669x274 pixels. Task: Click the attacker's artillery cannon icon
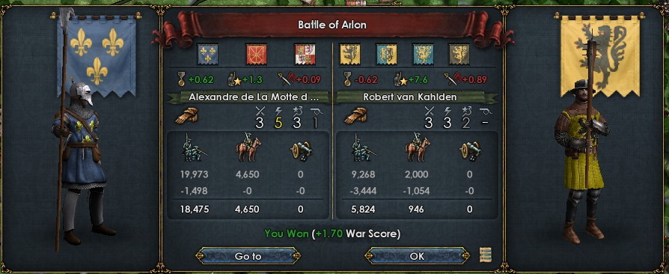[x=302, y=150]
